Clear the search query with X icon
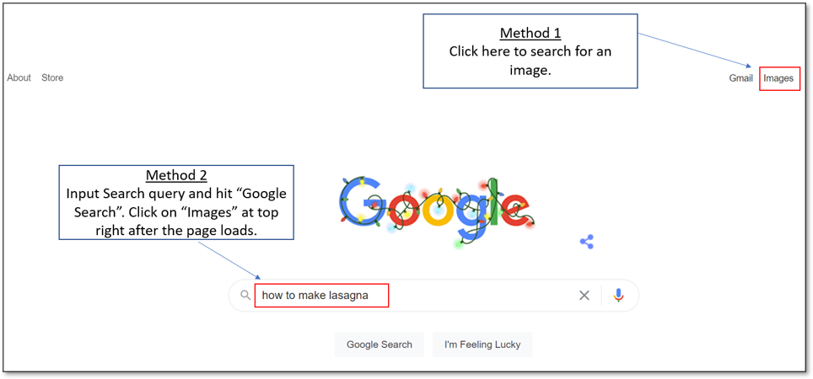Screen dimensions: 813x379 [584, 296]
